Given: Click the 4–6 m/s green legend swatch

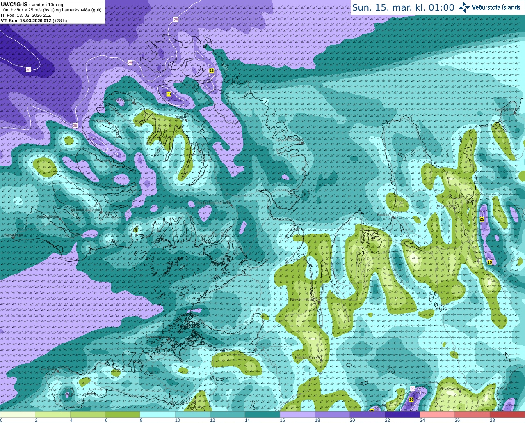Looking at the screenshot, I should click(87, 414).
